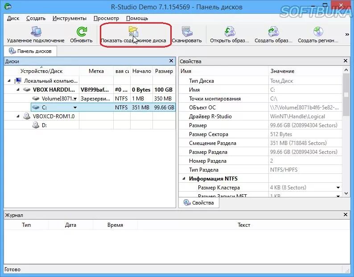Screen dimensions: 354x277
Task: Select the Свойства tab below properties
Action: [199, 203]
